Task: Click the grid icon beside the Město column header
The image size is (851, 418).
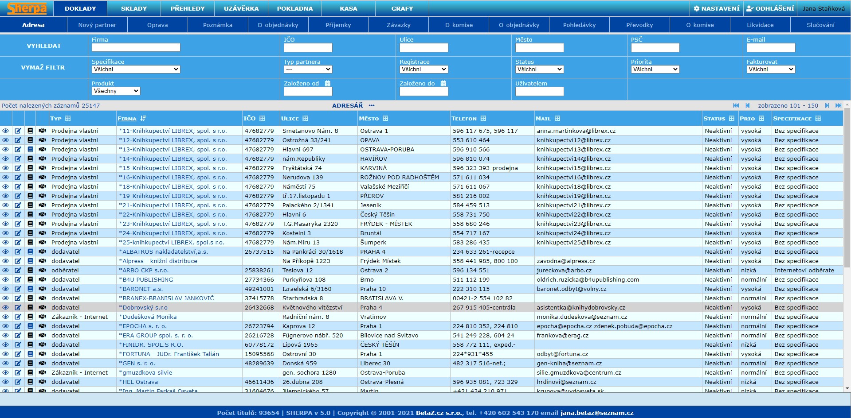Action: [x=385, y=119]
